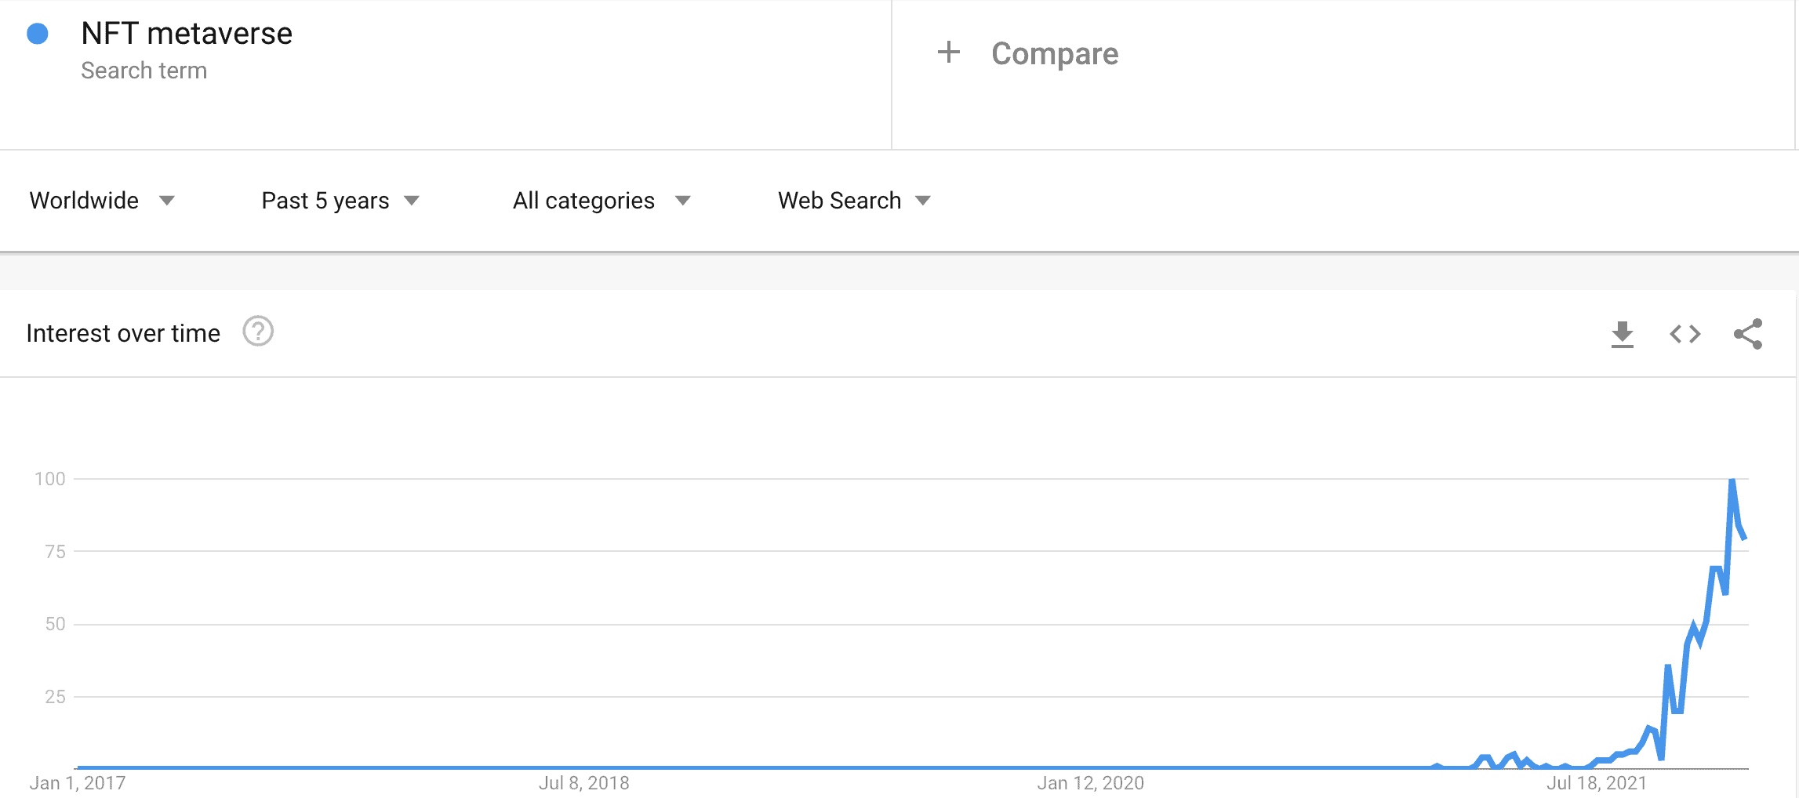
Task: Click the 50 value on the y-axis
Action: (55, 624)
